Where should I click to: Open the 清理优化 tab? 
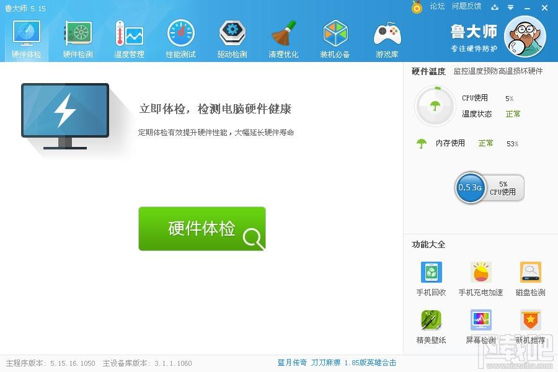click(x=283, y=39)
